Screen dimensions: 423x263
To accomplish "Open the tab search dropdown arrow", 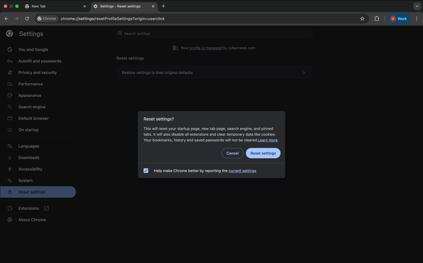I will click(x=417, y=6).
